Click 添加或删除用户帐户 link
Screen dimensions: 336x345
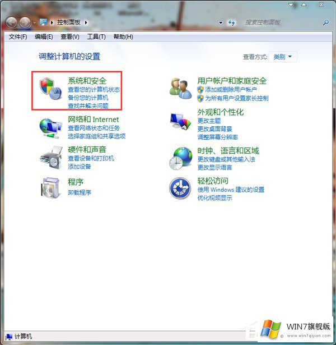tap(231, 90)
